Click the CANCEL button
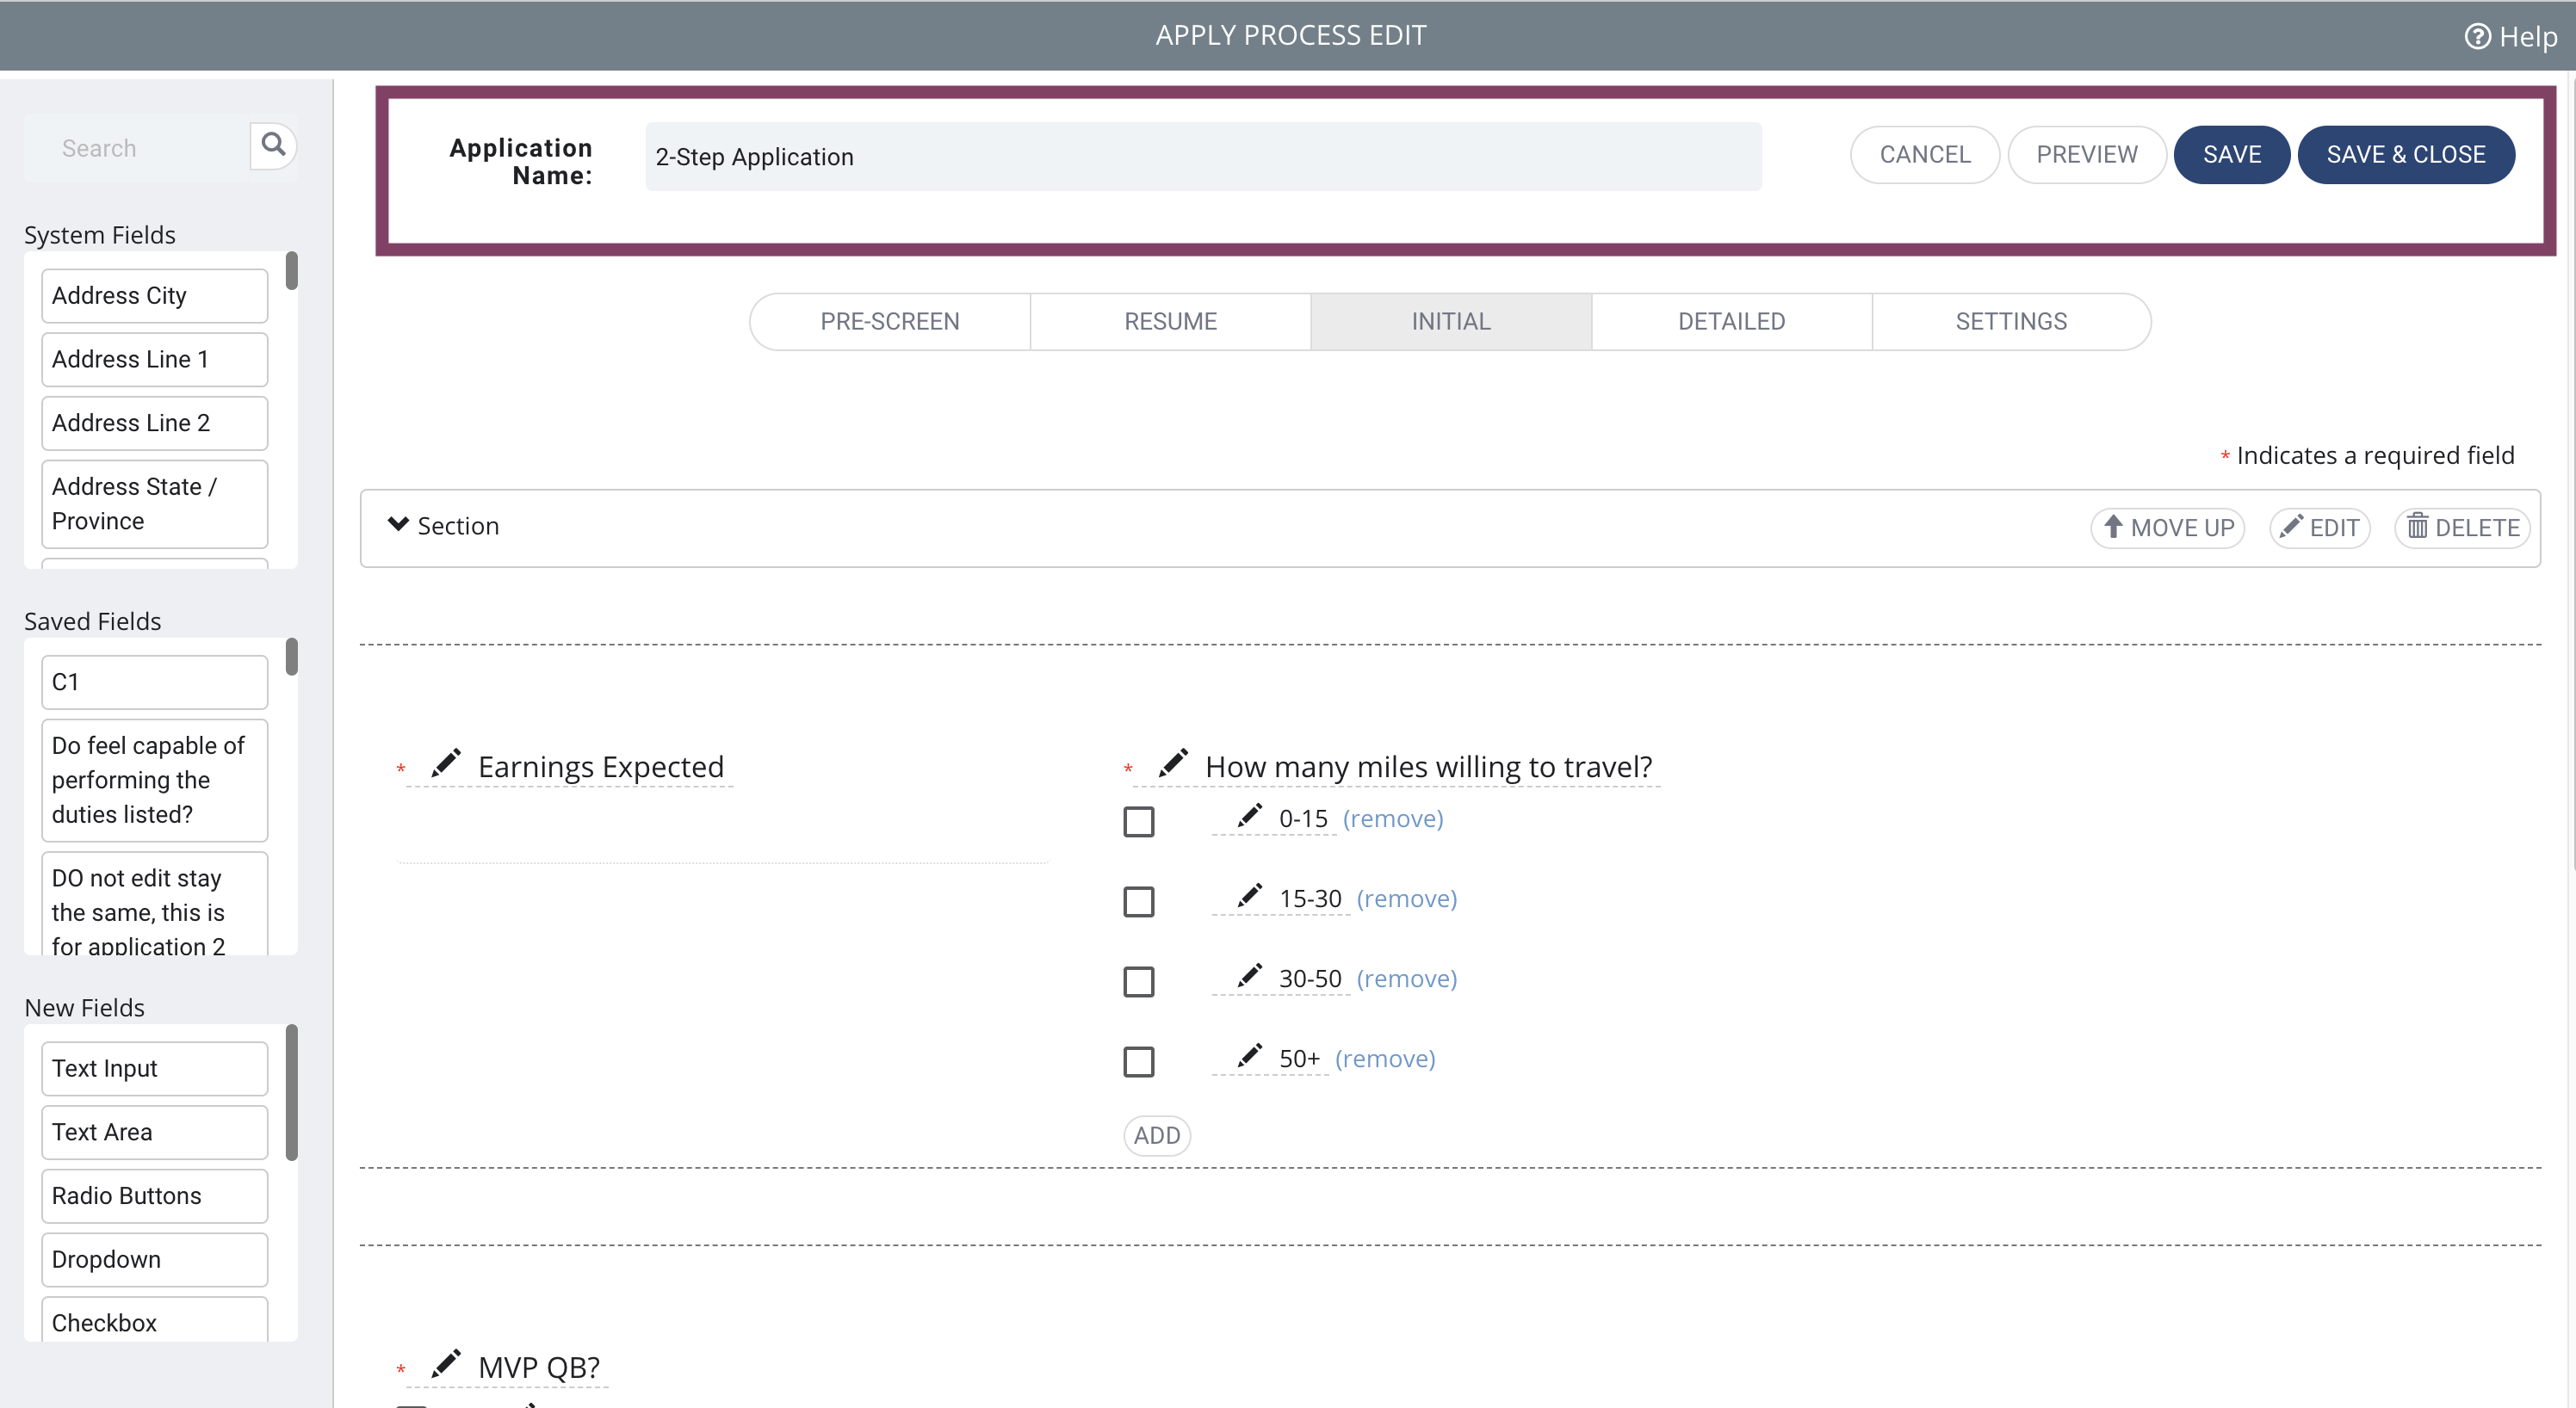The width and height of the screenshot is (2576, 1408). (x=1924, y=155)
